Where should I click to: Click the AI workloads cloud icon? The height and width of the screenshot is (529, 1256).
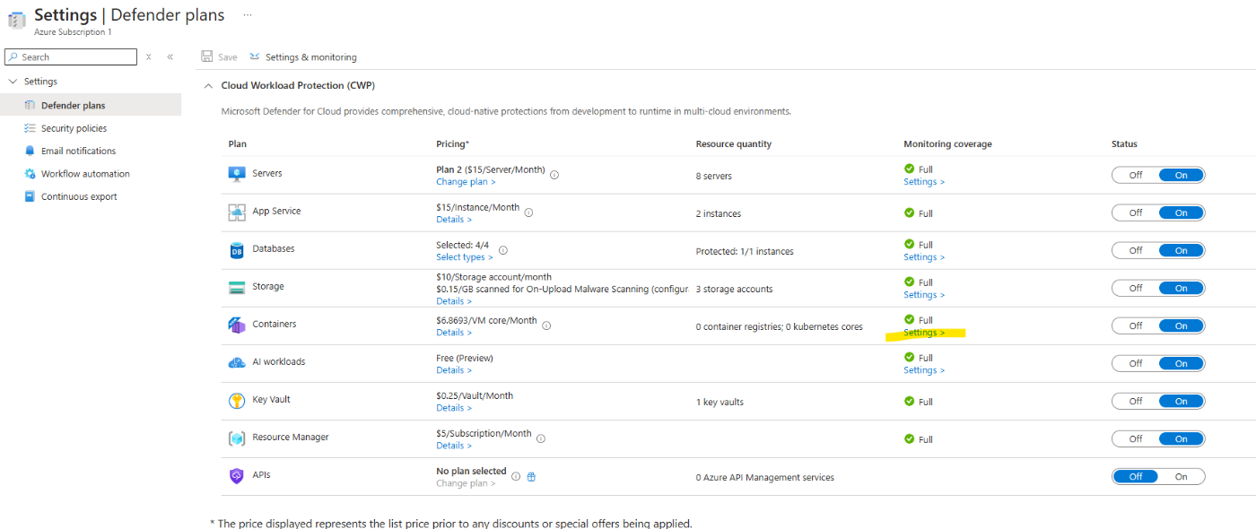tap(237, 362)
